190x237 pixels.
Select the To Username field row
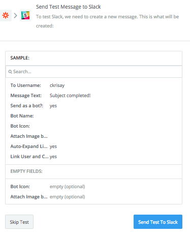point(94,85)
